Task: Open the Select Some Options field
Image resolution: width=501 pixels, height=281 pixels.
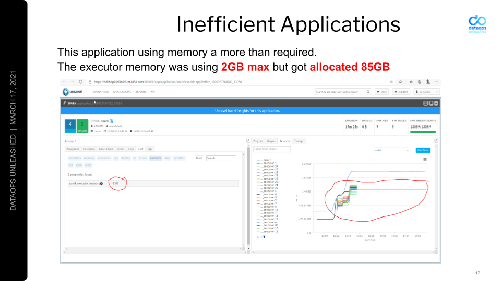Action: 272,149
